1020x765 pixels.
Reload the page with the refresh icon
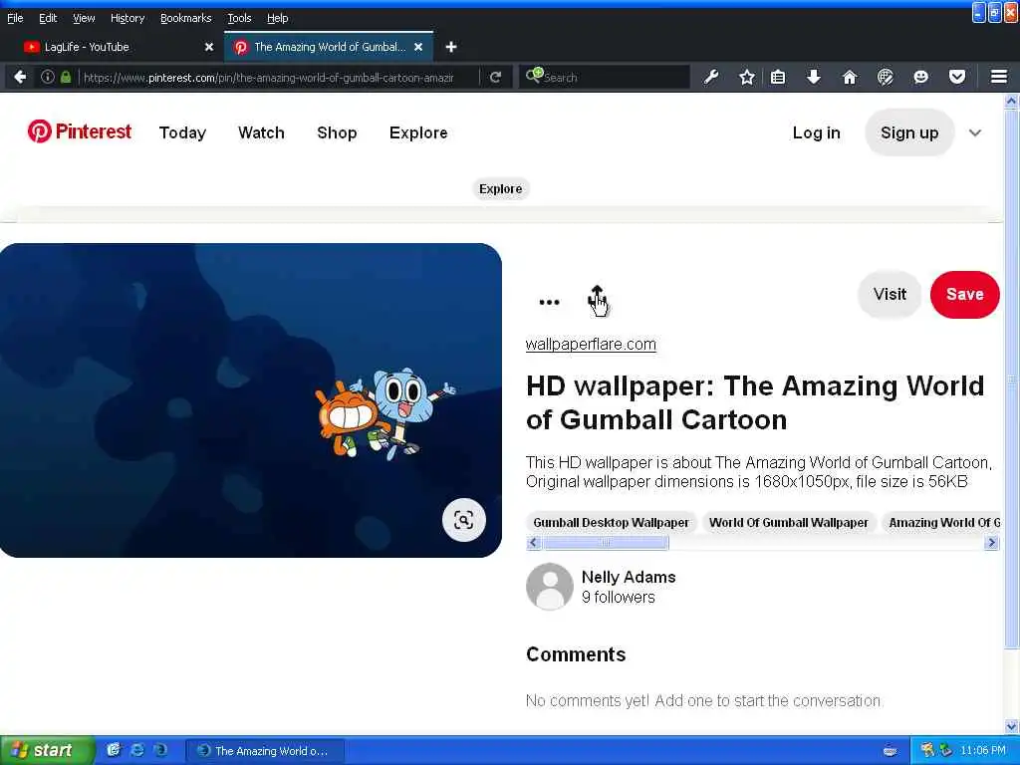pos(495,77)
